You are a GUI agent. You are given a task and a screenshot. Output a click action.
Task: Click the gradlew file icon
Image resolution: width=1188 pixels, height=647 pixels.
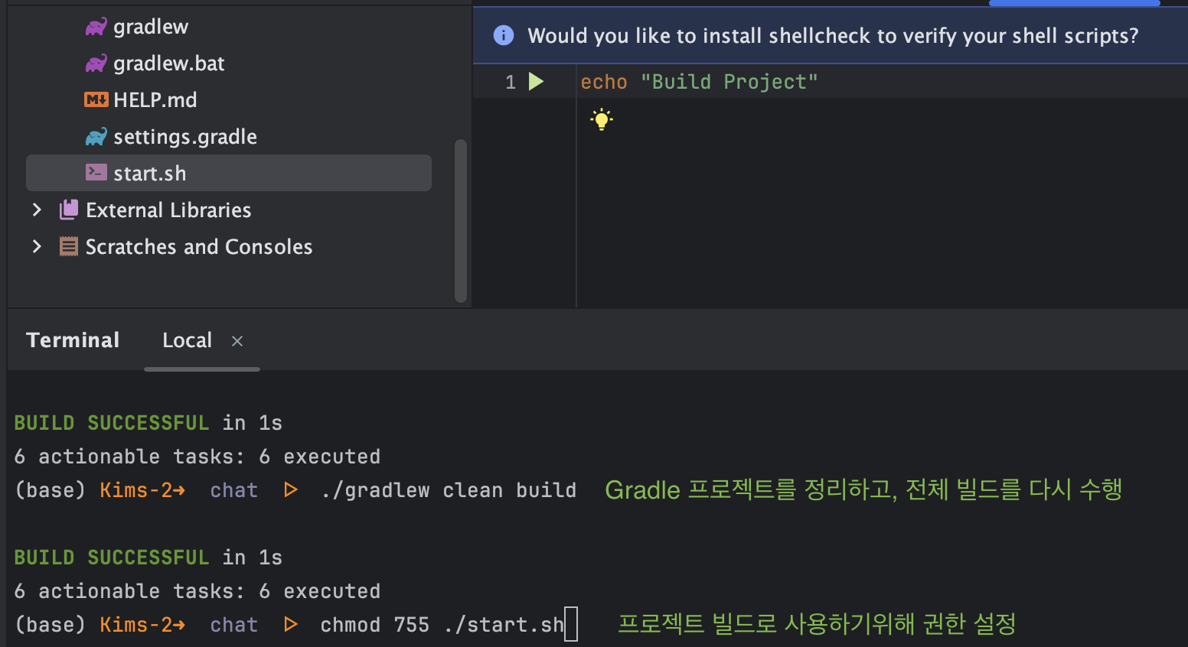96,28
